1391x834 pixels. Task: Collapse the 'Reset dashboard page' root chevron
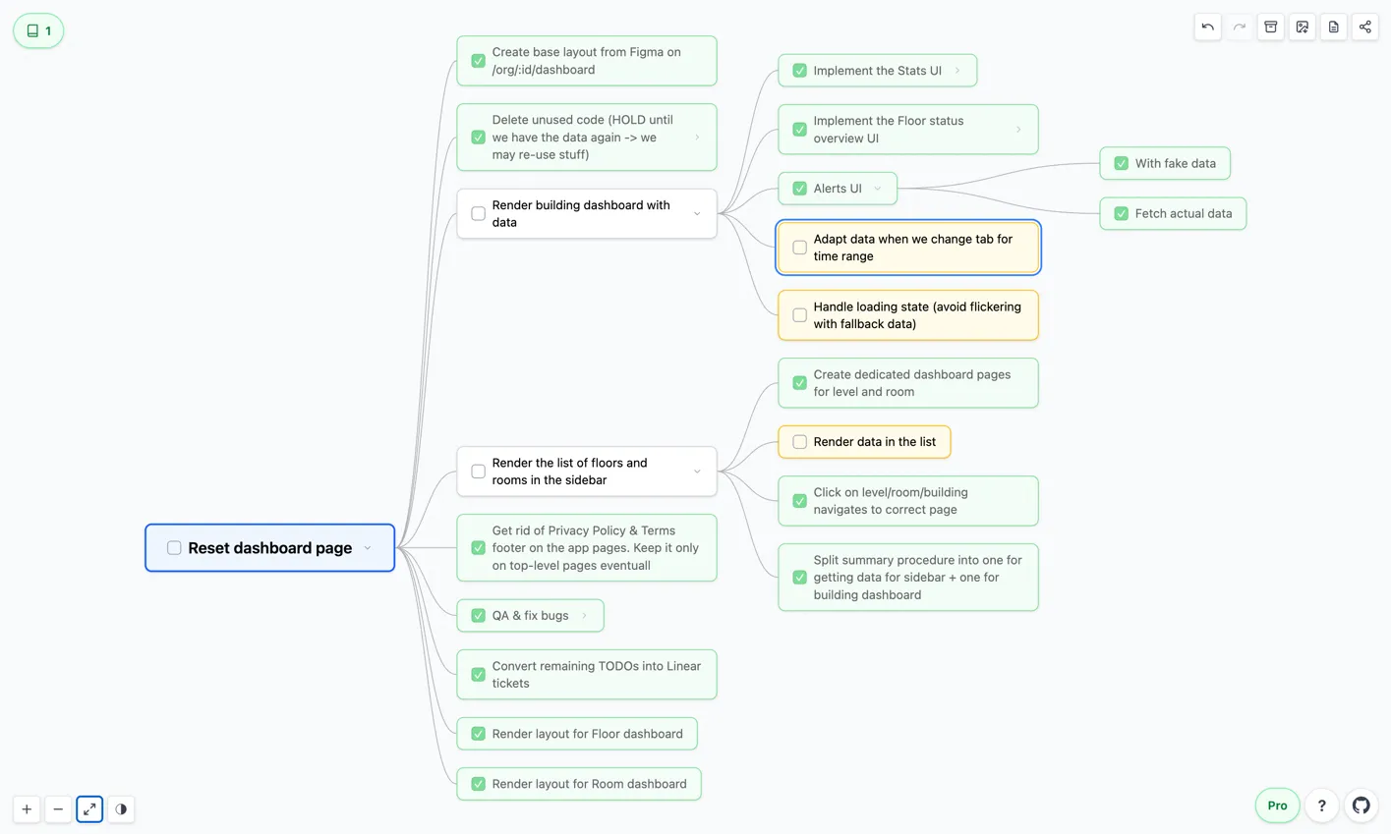(368, 548)
